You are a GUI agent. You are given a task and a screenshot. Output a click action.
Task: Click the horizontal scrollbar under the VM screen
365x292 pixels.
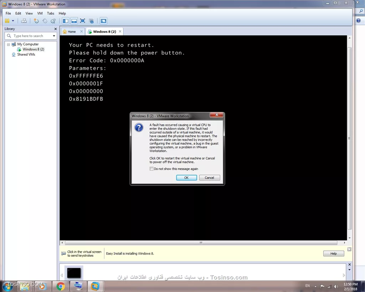(201, 243)
